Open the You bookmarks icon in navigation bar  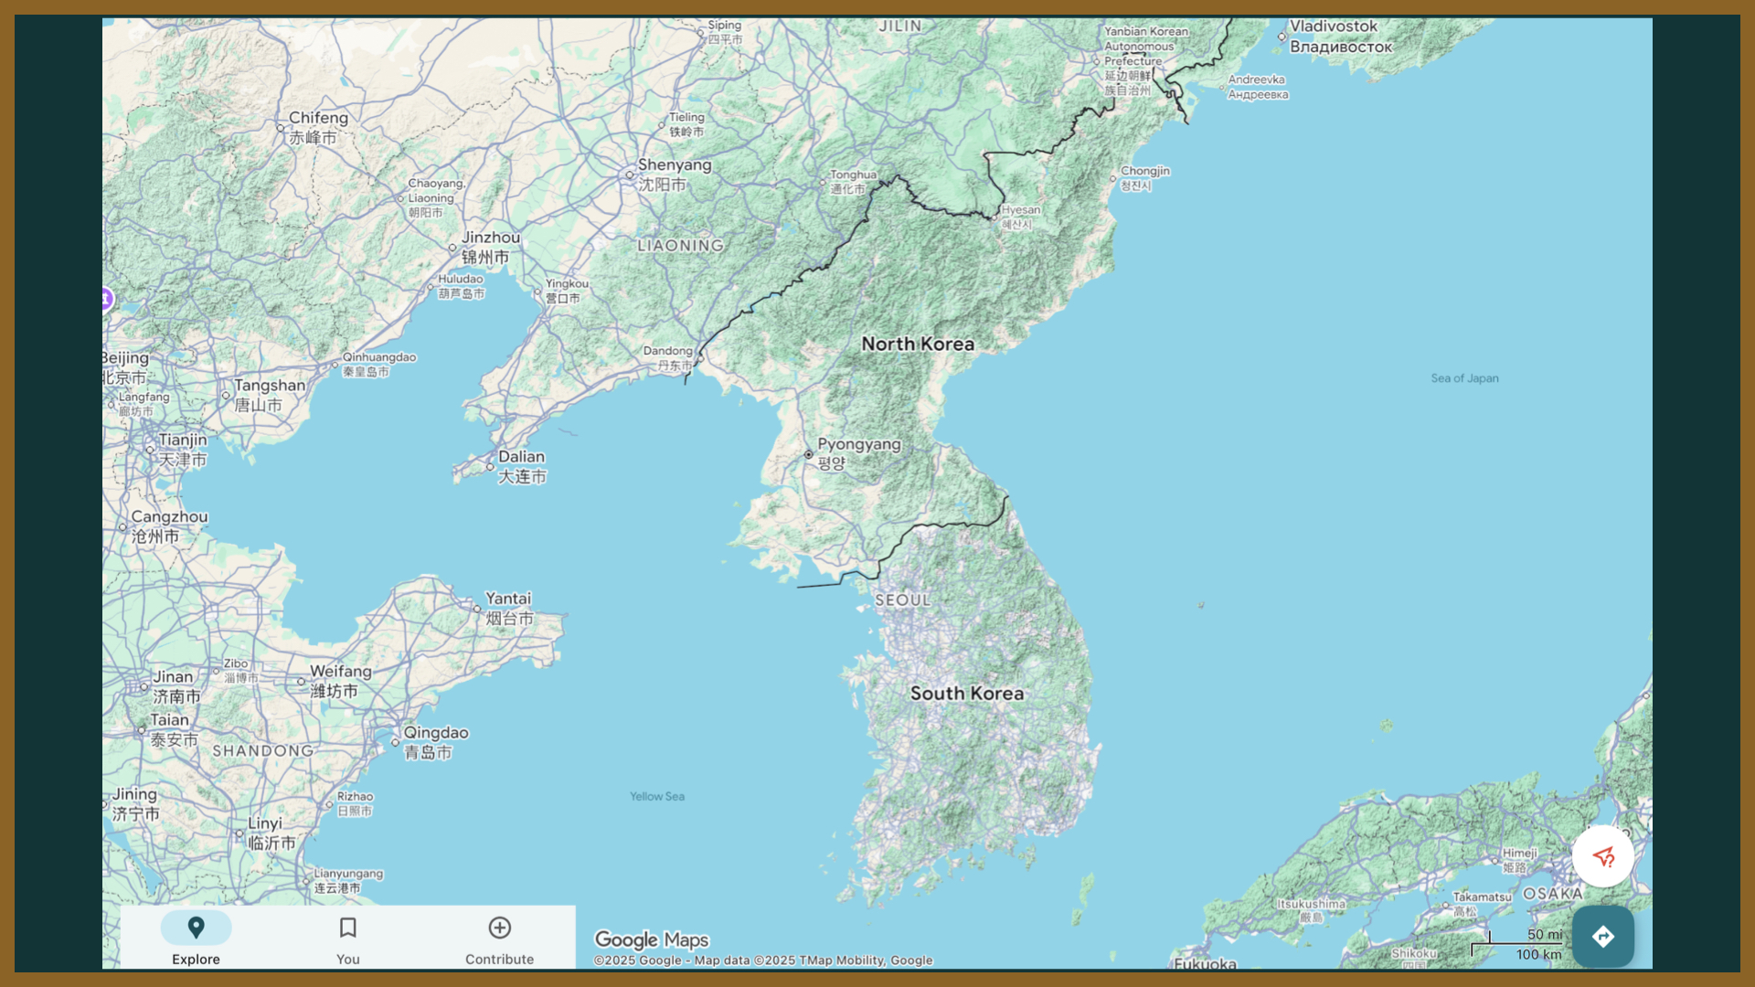tap(347, 927)
